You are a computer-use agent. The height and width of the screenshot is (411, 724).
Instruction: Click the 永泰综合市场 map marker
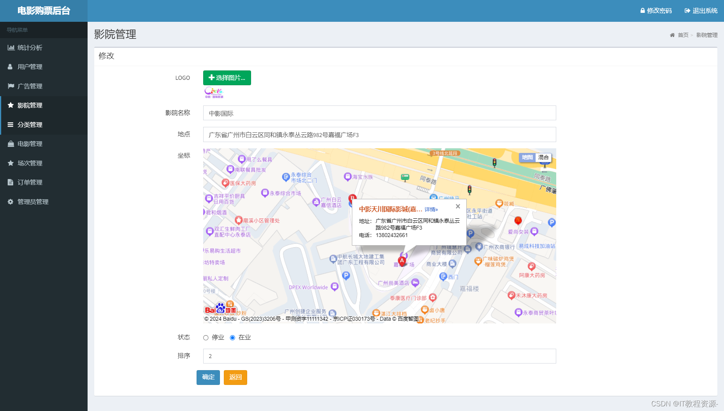(265, 193)
